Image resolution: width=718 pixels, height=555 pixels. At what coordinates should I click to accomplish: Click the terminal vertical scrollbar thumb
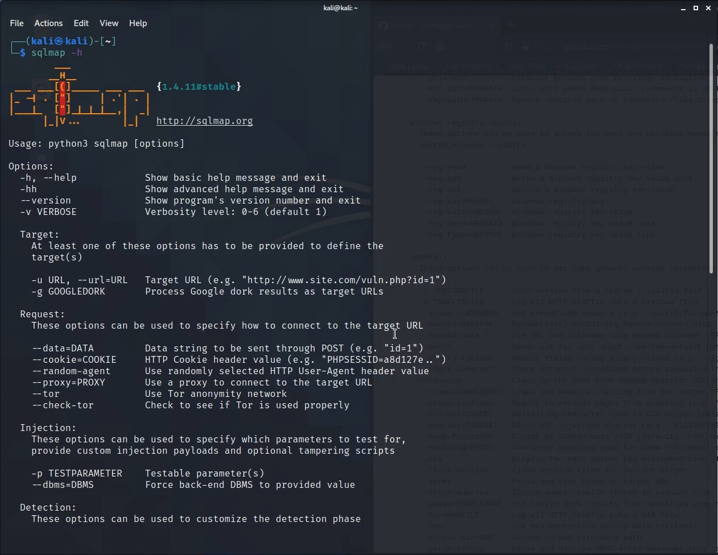coord(711,159)
